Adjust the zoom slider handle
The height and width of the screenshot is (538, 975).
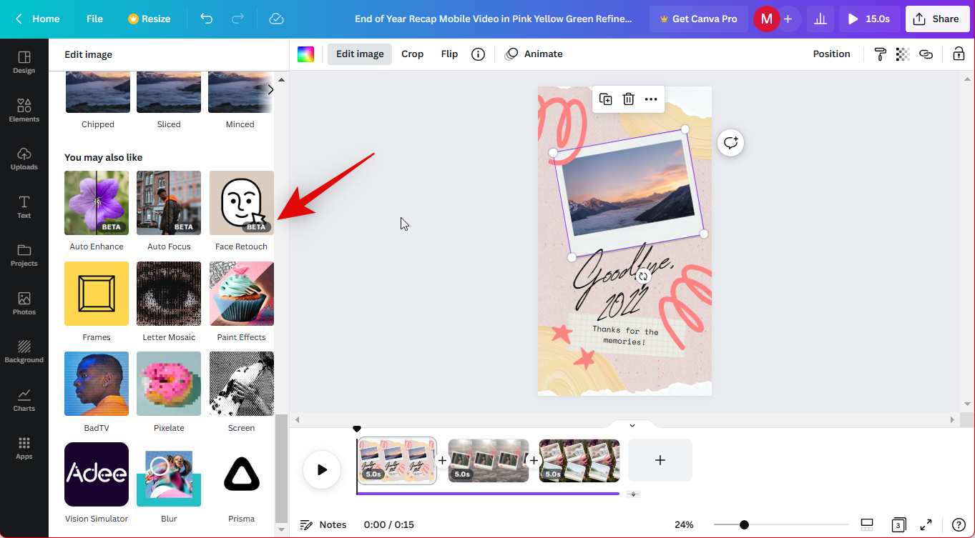pyautogui.click(x=744, y=524)
